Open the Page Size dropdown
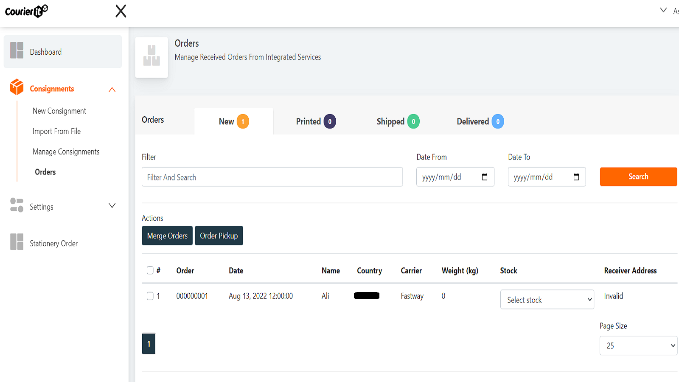 (x=638, y=345)
